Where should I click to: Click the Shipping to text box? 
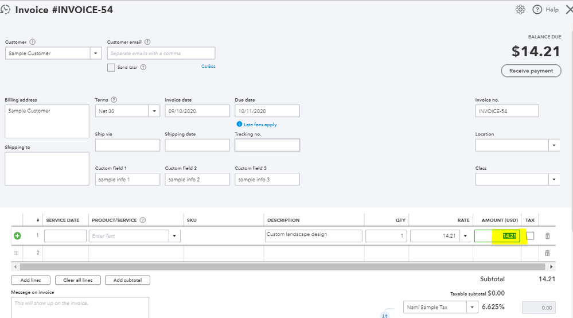47,169
